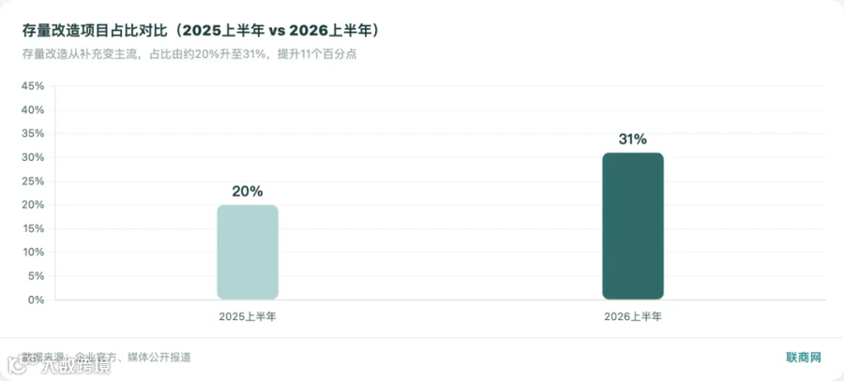This screenshot has height=381, width=844.
Task: Click the 10% y-axis tick label
Action: pyautogui.click(x=32, y=252)
